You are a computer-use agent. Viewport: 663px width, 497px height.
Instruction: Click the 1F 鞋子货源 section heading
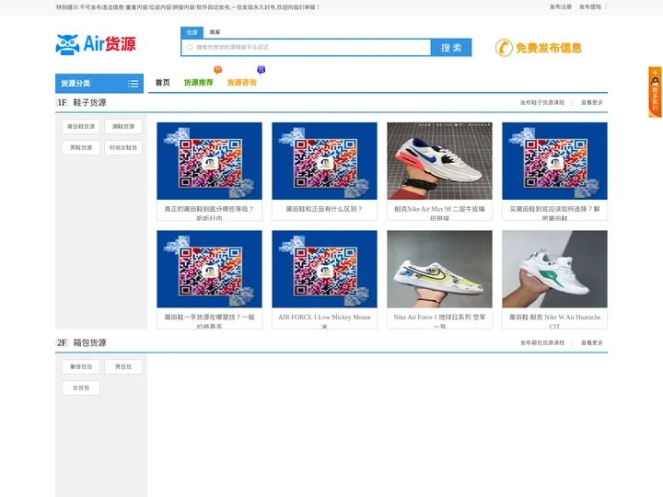tap(81, 103)
